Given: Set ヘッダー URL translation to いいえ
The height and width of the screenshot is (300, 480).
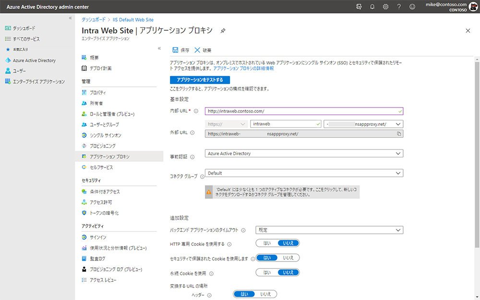Looking at the screenshot, I should (265, 294).
